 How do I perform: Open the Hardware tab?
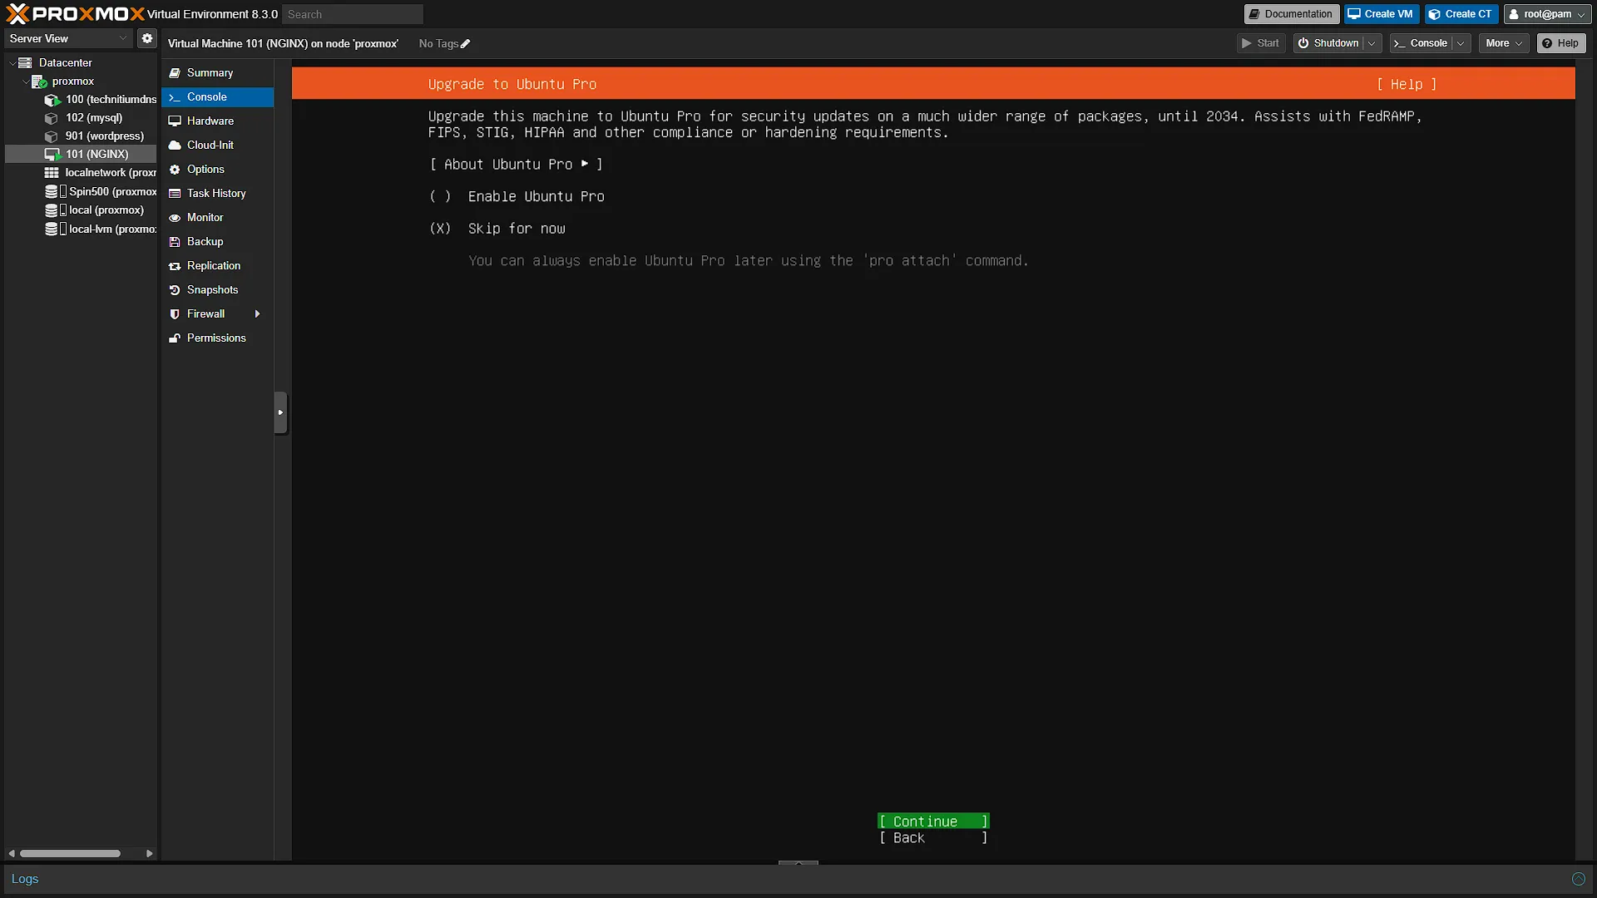pyautogui.click(x=217, y=121)
